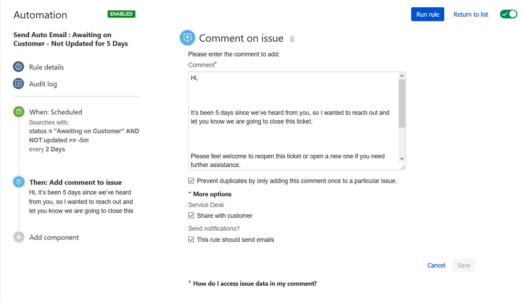Expand How do I access issue data
The width and height of the screenshot is (524, 302).
point(252,283)
